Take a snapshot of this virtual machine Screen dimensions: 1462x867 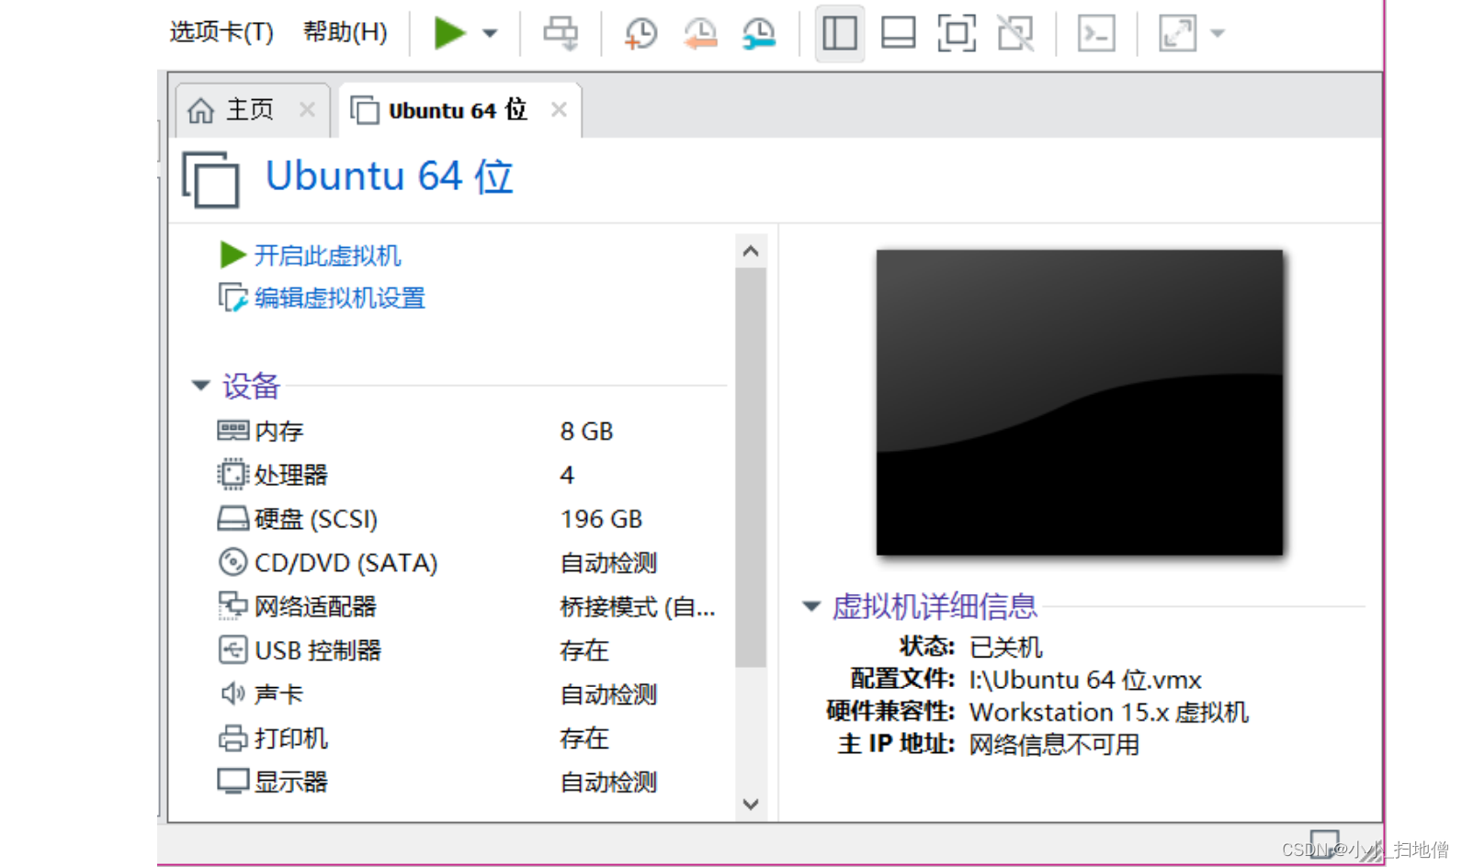640,33
